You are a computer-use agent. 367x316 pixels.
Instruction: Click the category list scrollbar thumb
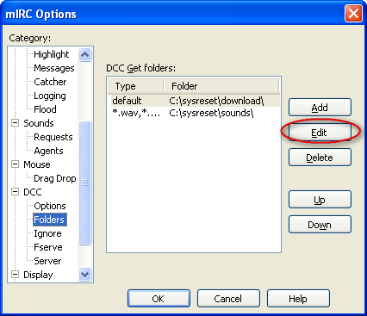(84, 183)
